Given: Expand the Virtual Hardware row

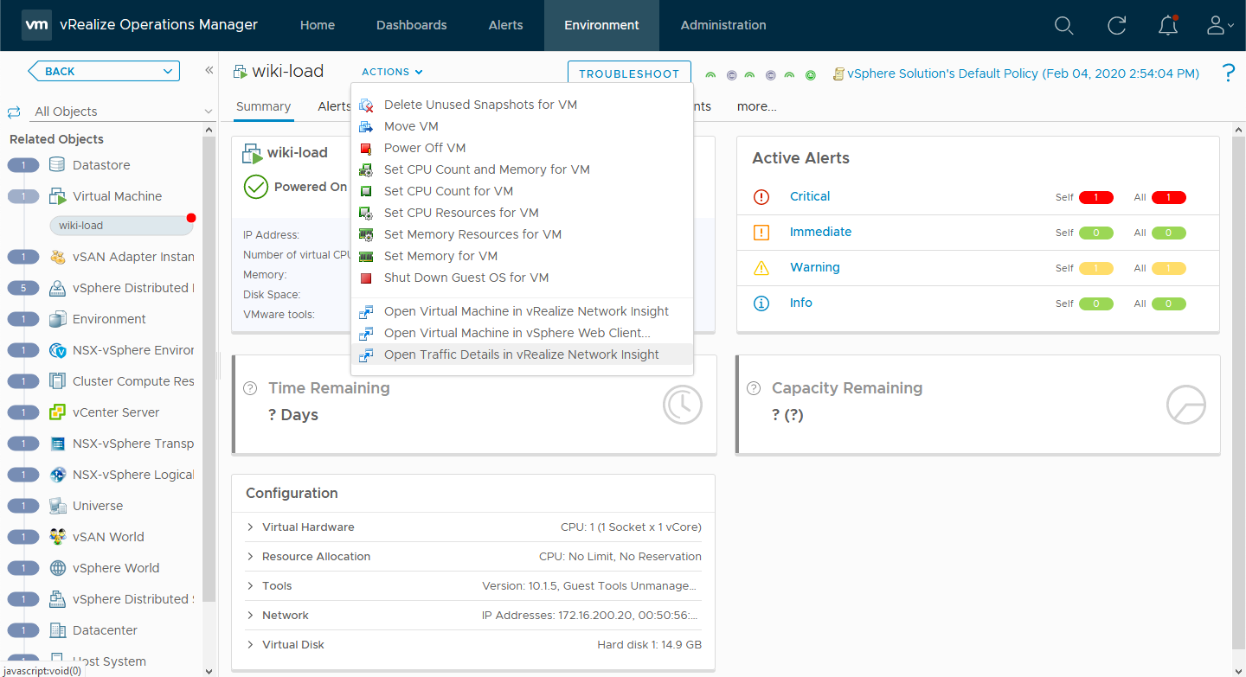Looking at the screenshot, I should coord(250,527).
